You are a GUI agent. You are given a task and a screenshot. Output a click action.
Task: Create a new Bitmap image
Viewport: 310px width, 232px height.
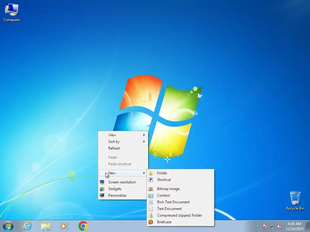point(180,189)
